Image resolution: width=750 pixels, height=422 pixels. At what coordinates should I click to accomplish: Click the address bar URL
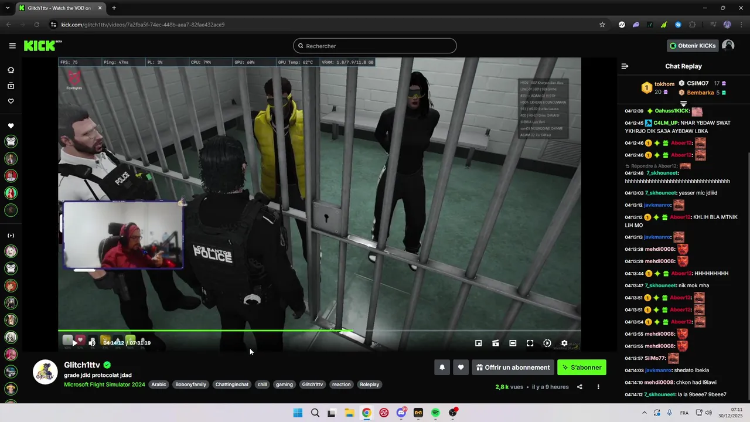(143, 25)
